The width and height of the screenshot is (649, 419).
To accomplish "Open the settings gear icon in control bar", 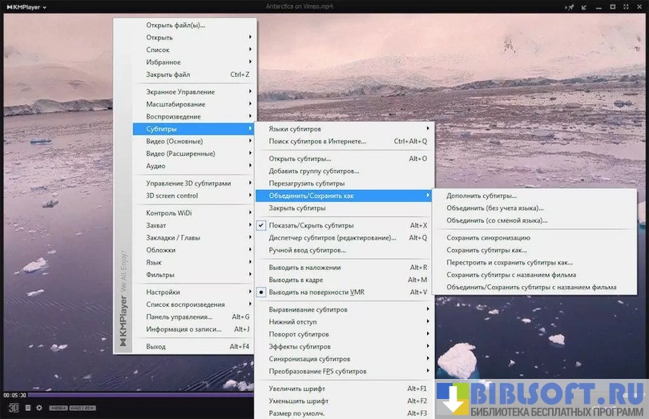I will tap(39, 408).
